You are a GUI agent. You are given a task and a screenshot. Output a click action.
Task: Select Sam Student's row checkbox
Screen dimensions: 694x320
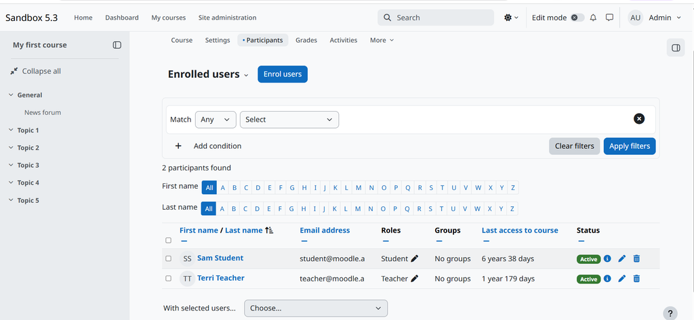click(168, 258)
